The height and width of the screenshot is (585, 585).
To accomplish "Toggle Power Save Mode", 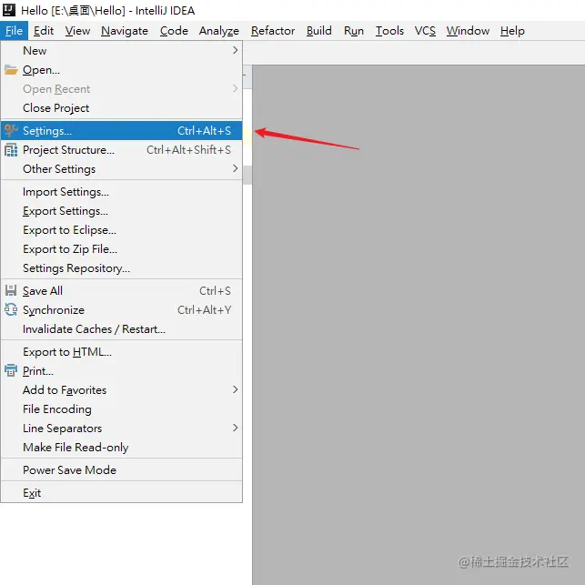I will point(122,469).
